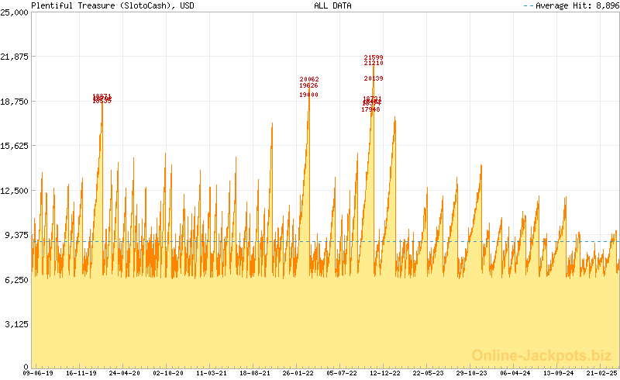The image size is (620, 380).
Task: Click the 21-02-25 date on x-axis
Action: click(x=602, y=373)
